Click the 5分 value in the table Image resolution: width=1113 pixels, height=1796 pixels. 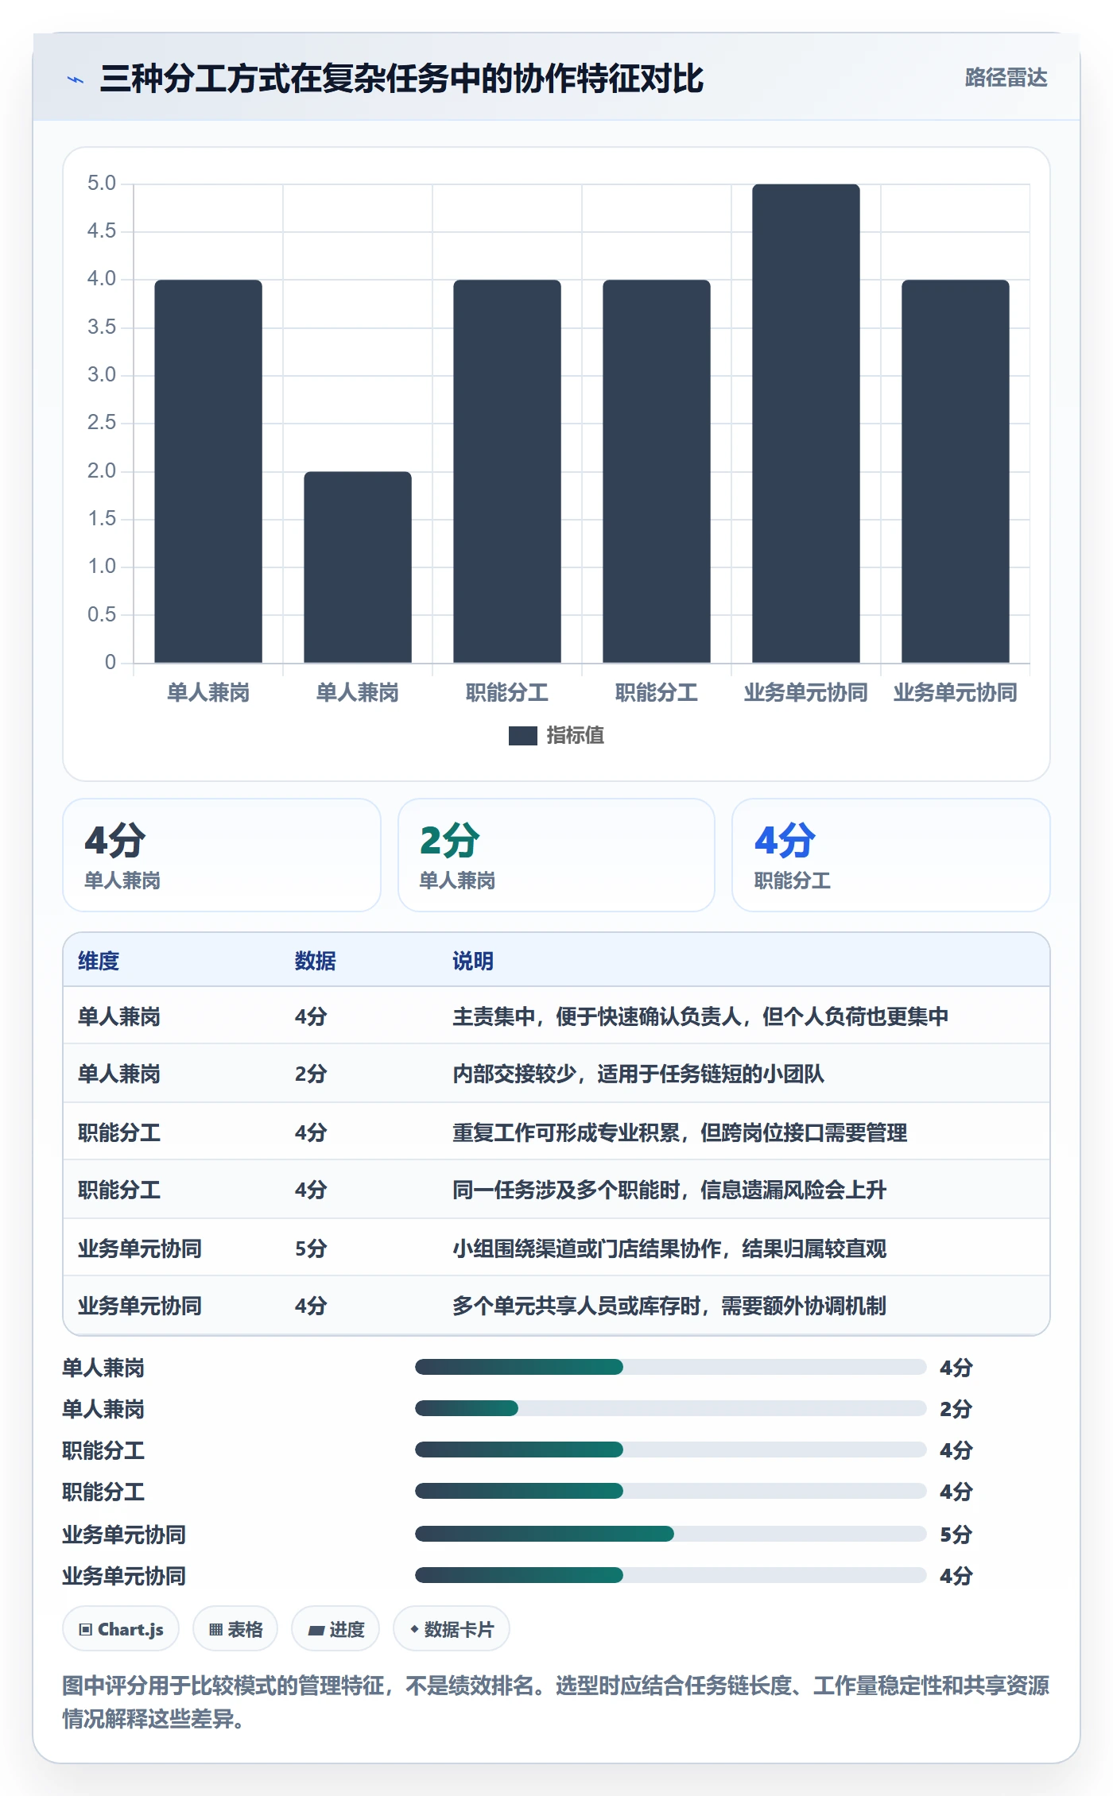[311, 1248]
